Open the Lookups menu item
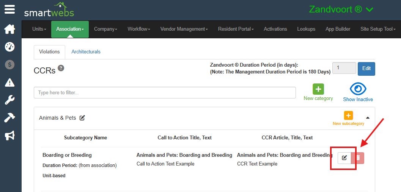Image resolution: width=401 pixels, height=192 pixels. pos(306,29)
